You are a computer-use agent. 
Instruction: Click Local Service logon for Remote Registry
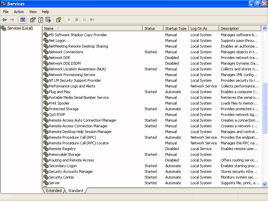click(201, 149)
